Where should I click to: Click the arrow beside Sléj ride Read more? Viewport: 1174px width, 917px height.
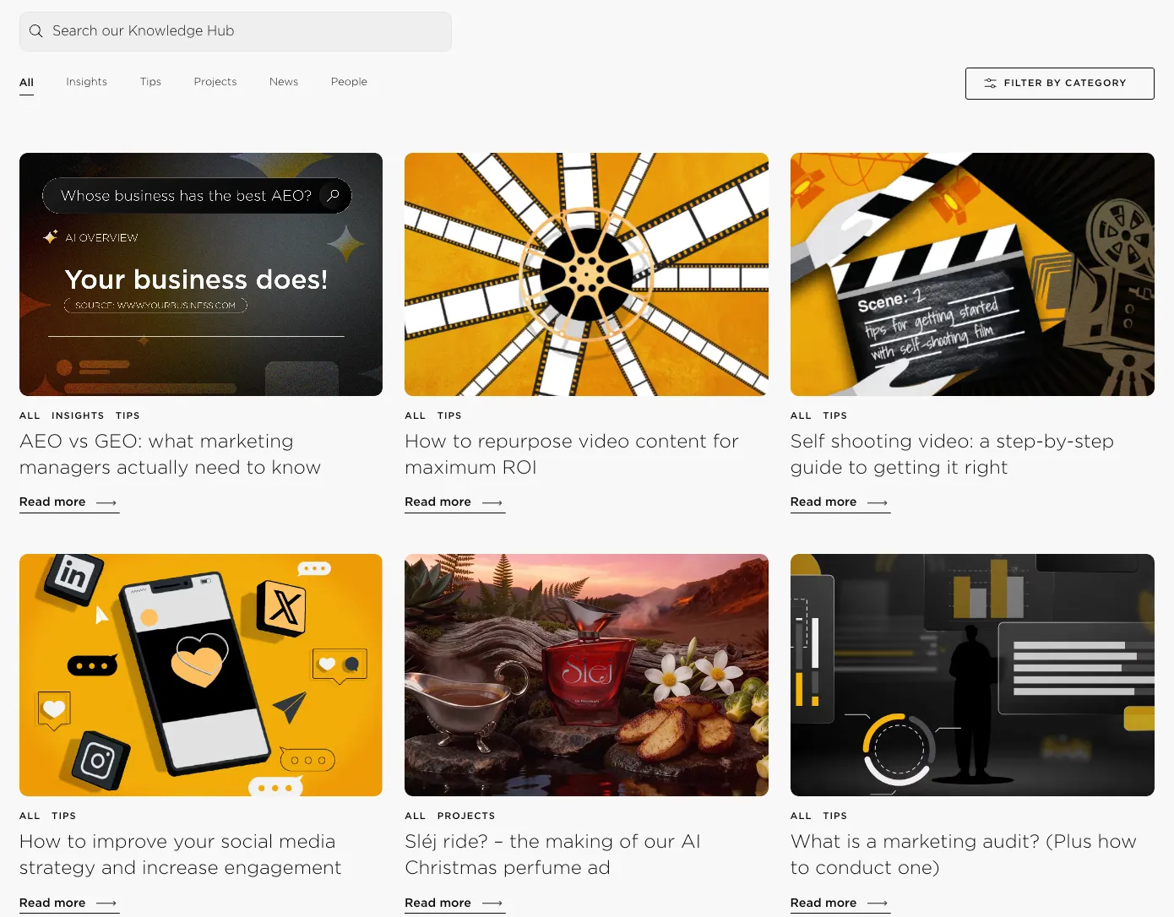(x=492, y=903)
